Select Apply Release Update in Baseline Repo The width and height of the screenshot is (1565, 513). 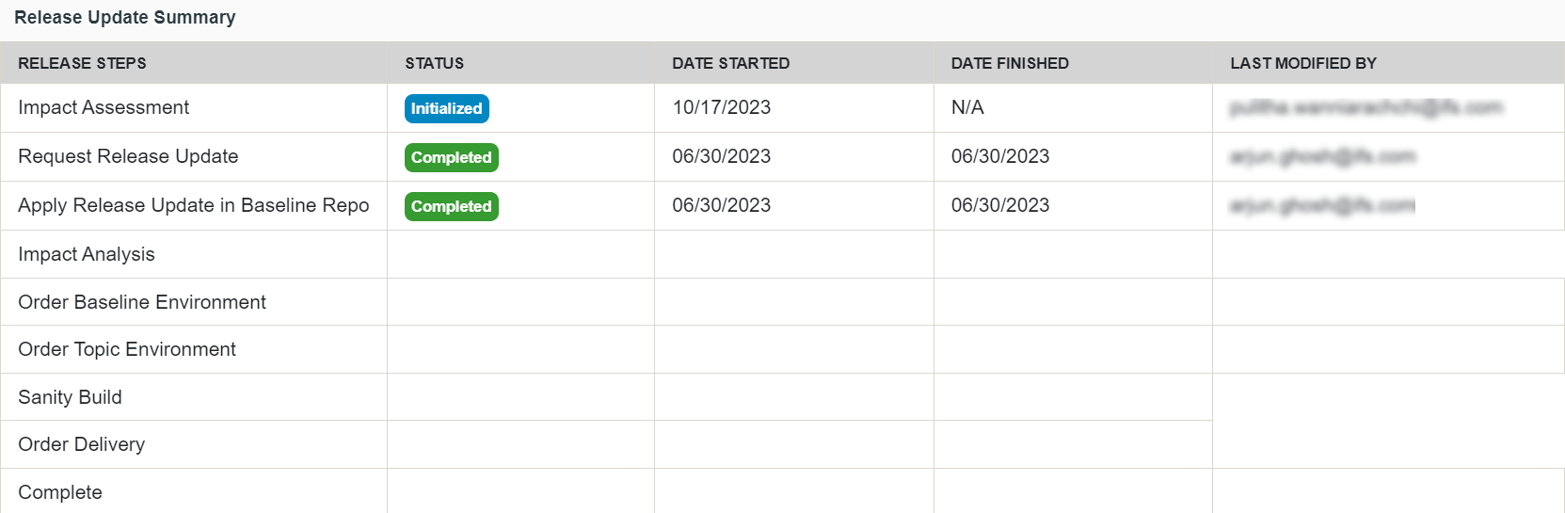coord(193,205)
